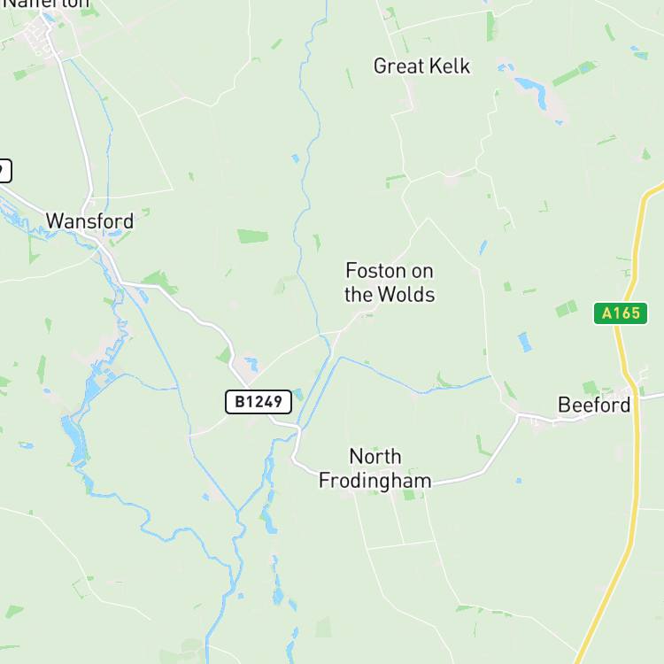The width and height of the screenshot is (664, 664).
Task: Click the partially visible Nafferton label
Action: coord(46,4)
